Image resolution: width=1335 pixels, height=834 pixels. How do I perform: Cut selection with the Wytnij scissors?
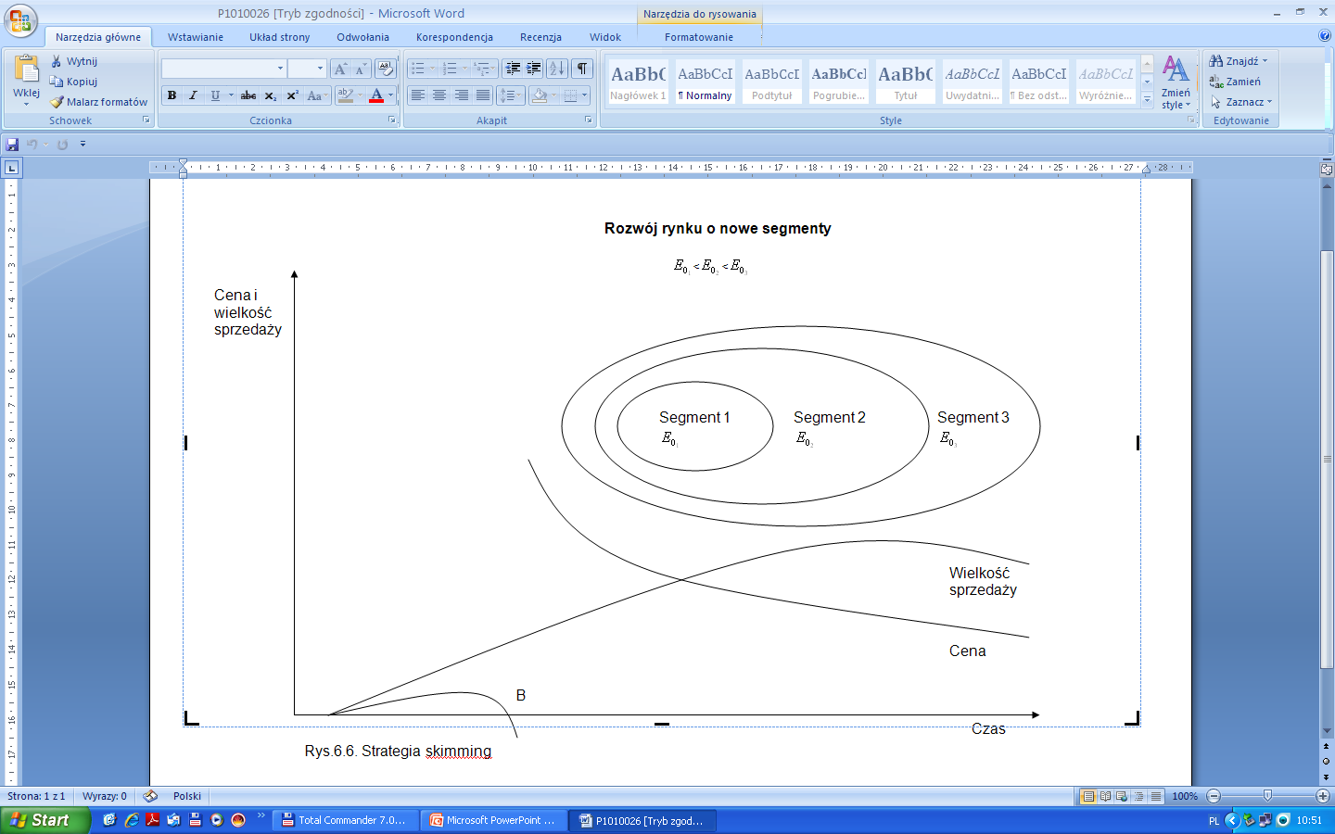(x=73, y=61)
